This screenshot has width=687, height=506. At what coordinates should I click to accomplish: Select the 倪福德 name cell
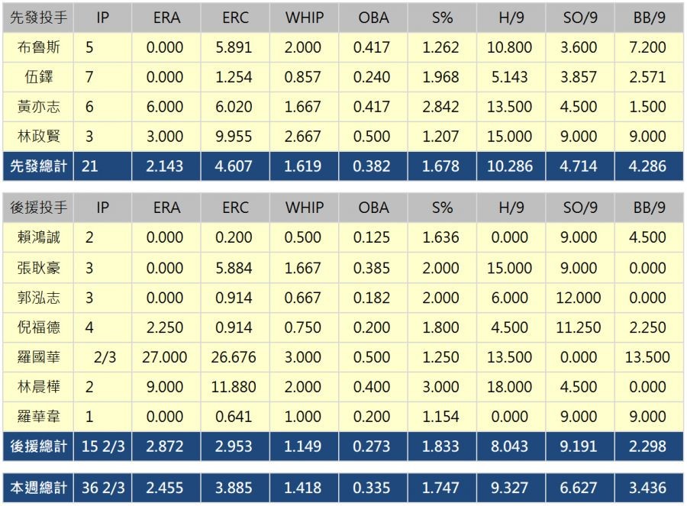pyautogui.click(x=38, y=327)
